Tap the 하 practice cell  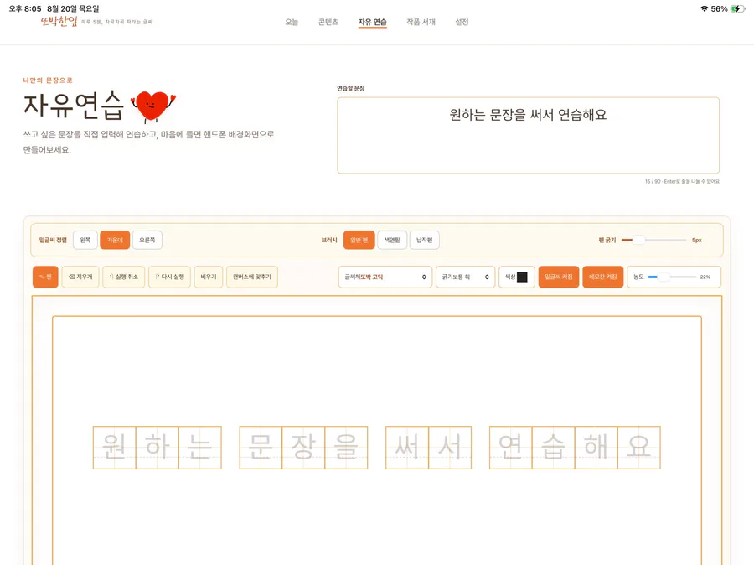click(158, 447)
